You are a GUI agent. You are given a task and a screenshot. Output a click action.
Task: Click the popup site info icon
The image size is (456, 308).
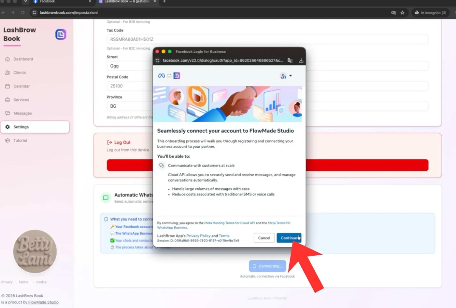pyautogui.click(x=158, y=60)
